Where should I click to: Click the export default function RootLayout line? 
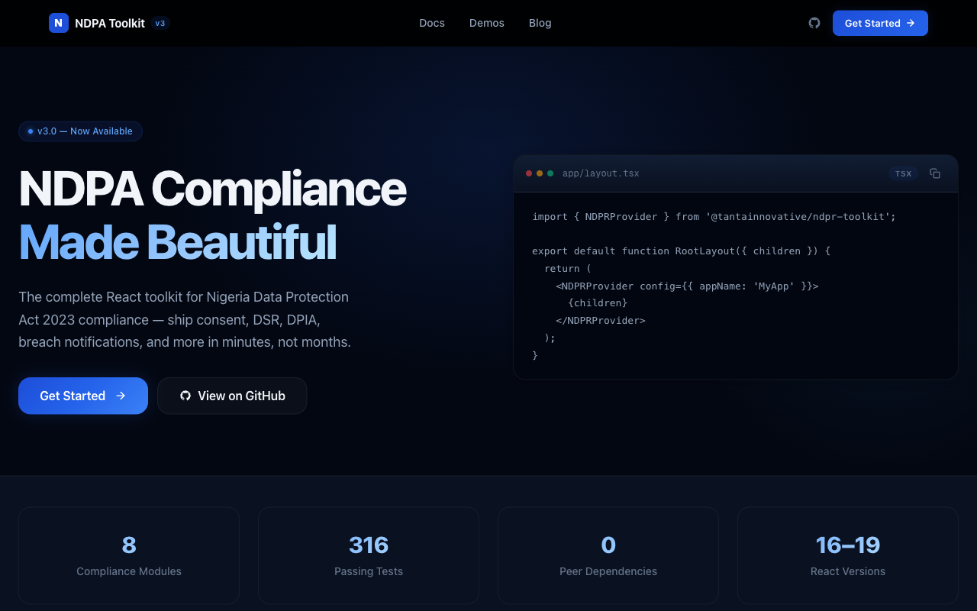tap(681, 251)
